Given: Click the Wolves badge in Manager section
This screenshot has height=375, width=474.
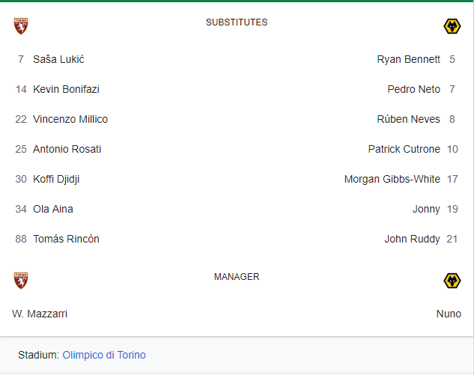Looking at the screenshot, I should click(x=452, y=281).
